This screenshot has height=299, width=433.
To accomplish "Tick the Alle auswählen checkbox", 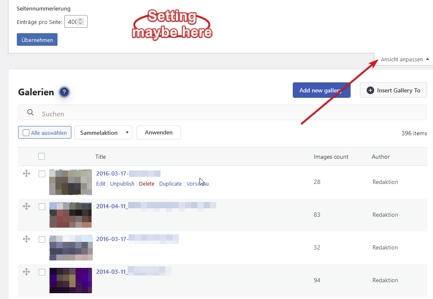I will [26, 133].
